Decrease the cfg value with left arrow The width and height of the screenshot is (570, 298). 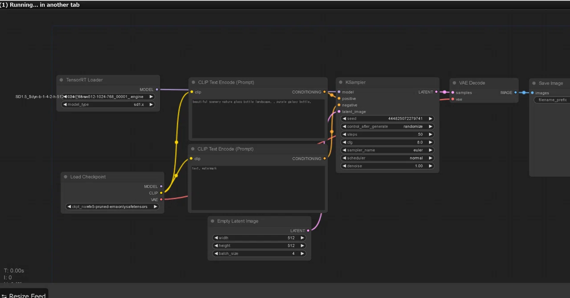coord(344,142)
